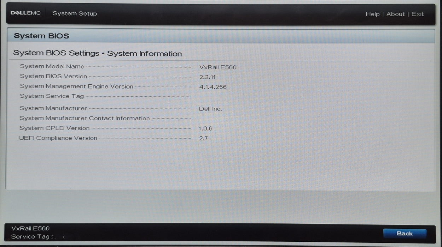Click the System Setup title

coord(75,13)
